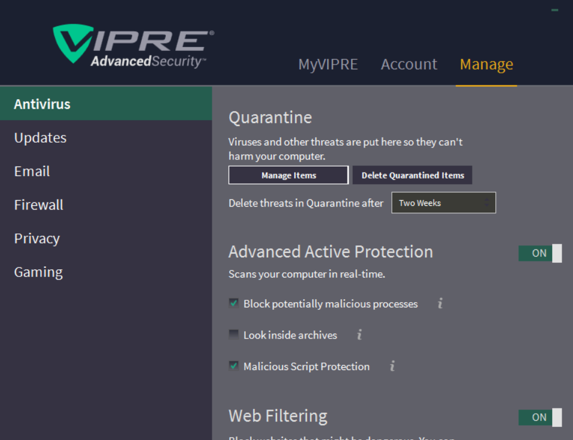The height and width of the screenshot is (440, 573).
Task: Minimize the VIPRE window
Action: pyautogui.click(x=554, y=10)
